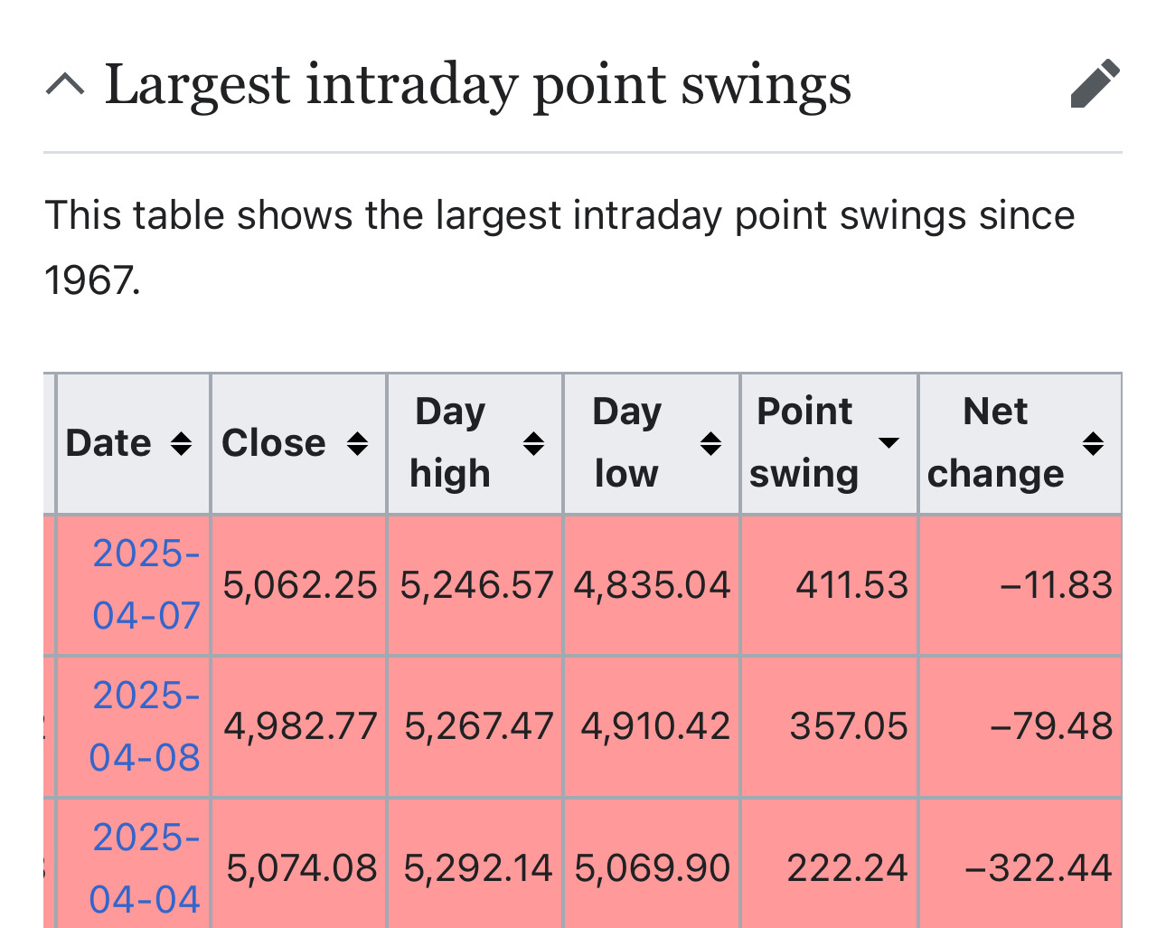The image size is (1166, 928).
Task: Open the 2025-04-04 date link
Action: [146, 868]
